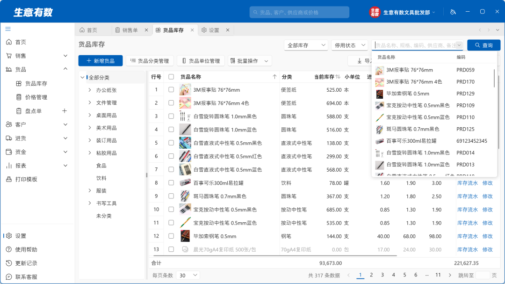This screenshot has height=284, width=505.
Task: Check the box for 3M报事贴 76*76mm row 1
Action: coord(171,90)
